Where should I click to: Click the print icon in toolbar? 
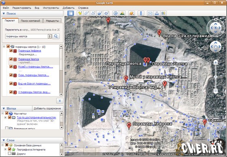pos(157,13)
